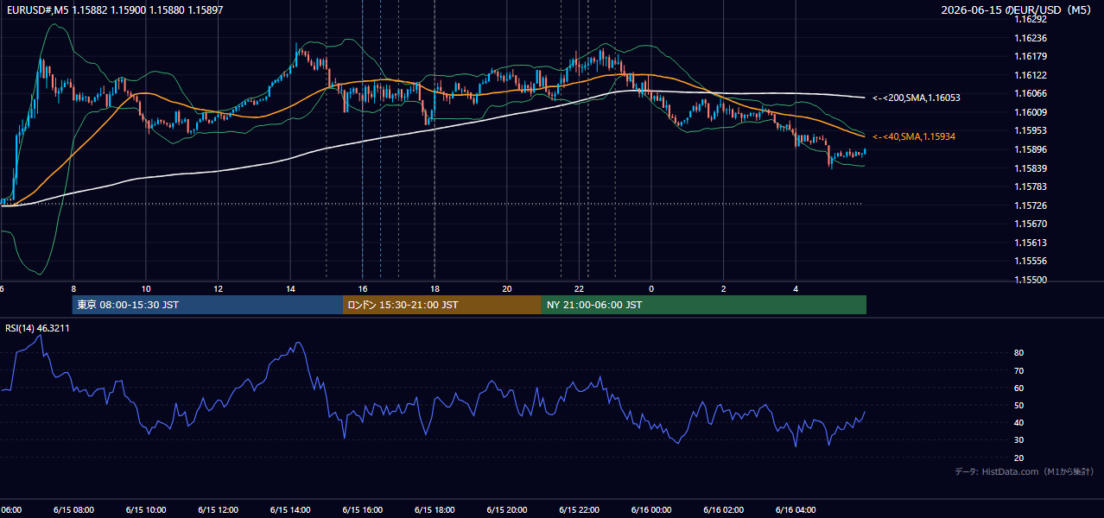Click the 6/15 12:00 date axis label
Screen dimensions: 1104x518
tap(218, 510)
